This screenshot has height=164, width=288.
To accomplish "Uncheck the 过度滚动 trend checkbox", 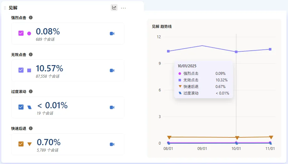I will [x=21, y=107].
